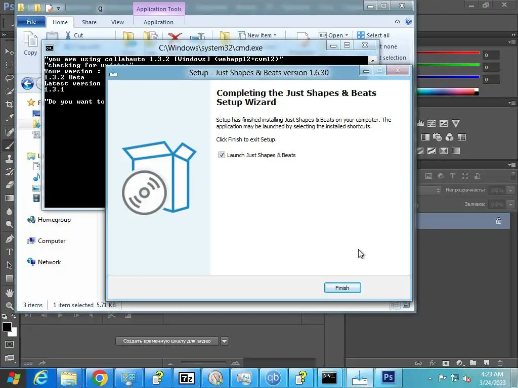518x388 pixels.
Task: Select the Dodge tool
Action: click(9, 224)
